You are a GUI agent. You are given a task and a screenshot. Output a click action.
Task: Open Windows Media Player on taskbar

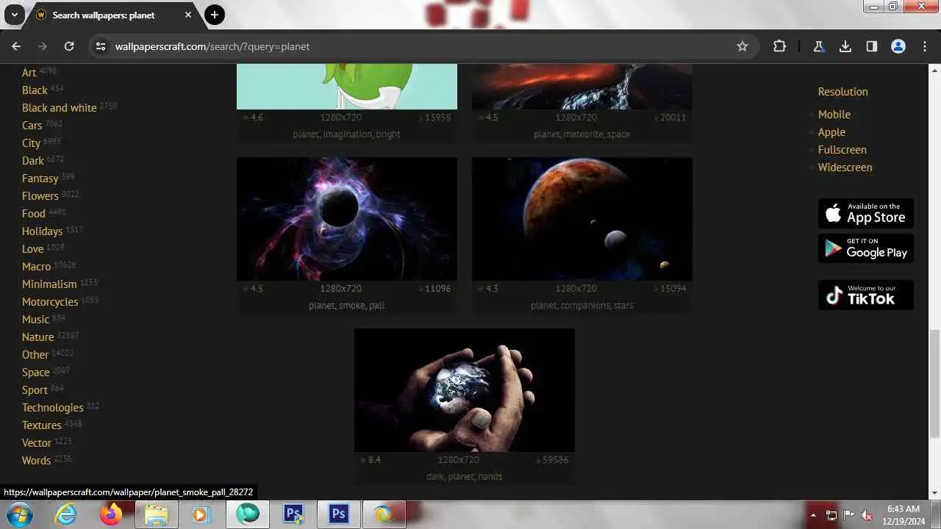coord(201,514)
